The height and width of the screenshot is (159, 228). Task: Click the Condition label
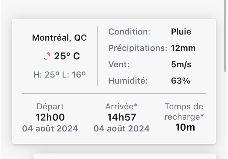129,31
